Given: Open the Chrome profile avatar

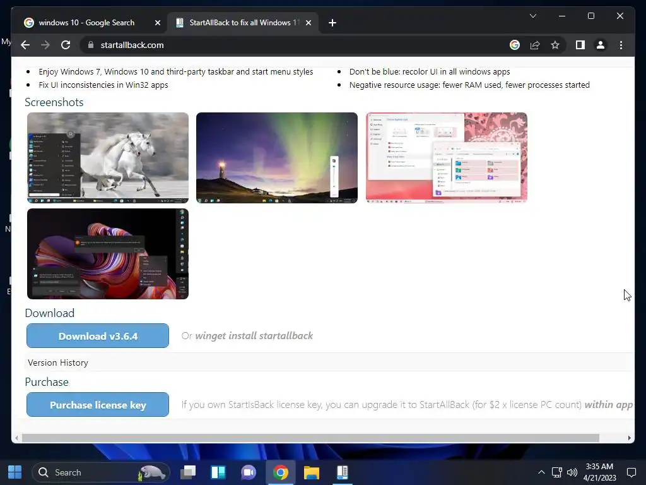Looking at the screenshot, I should point(601,45).
